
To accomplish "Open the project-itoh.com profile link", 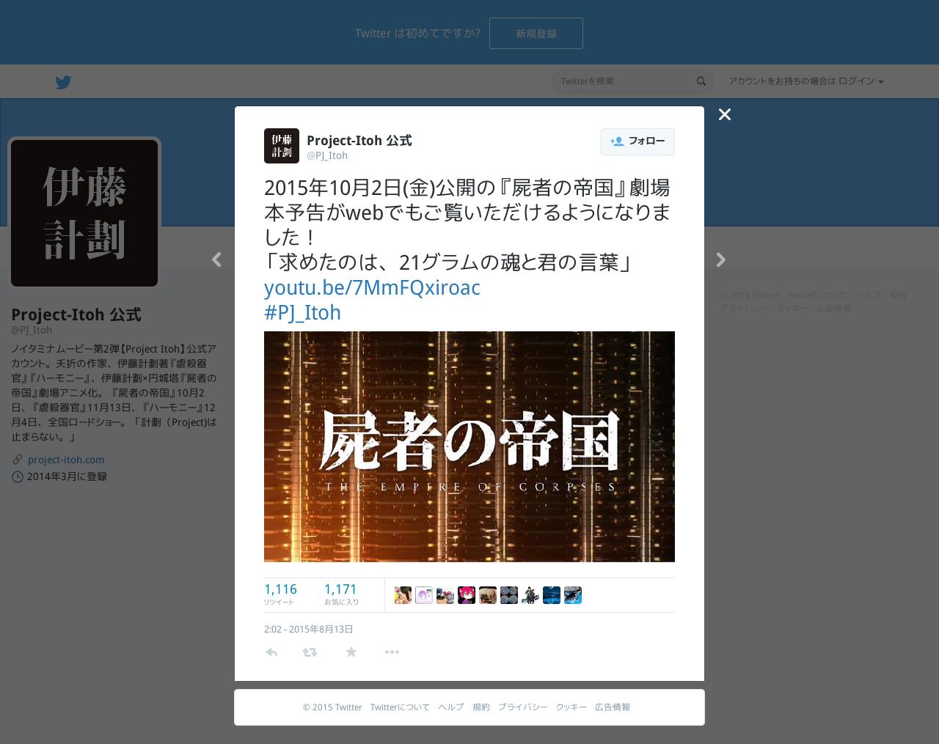I will [66, 460].
